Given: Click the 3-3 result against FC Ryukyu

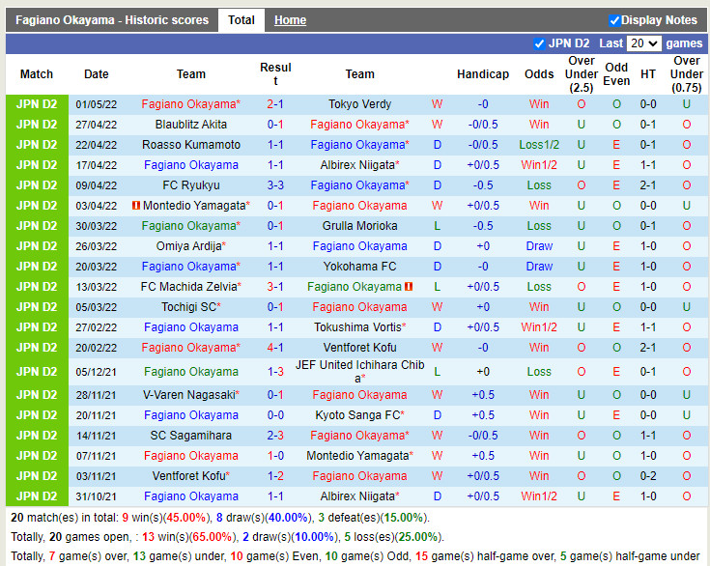Looking at the screenshot, I should [275, 185].
